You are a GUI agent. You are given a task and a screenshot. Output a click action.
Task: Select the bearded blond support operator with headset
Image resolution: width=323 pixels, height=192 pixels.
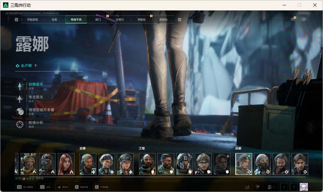(88, 164)
